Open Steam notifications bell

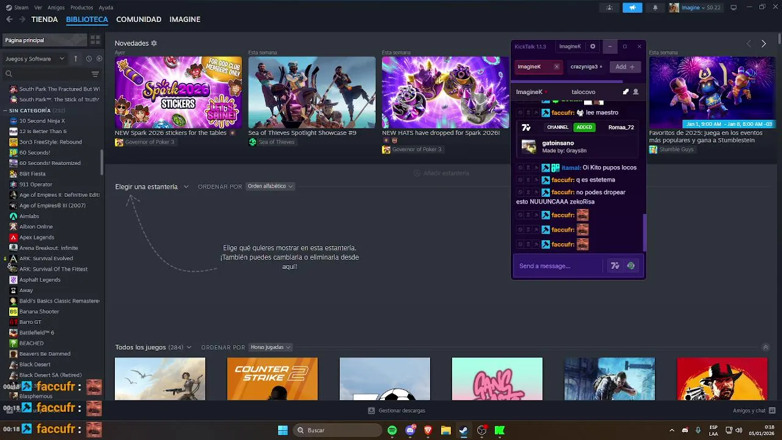coord(656,8)
